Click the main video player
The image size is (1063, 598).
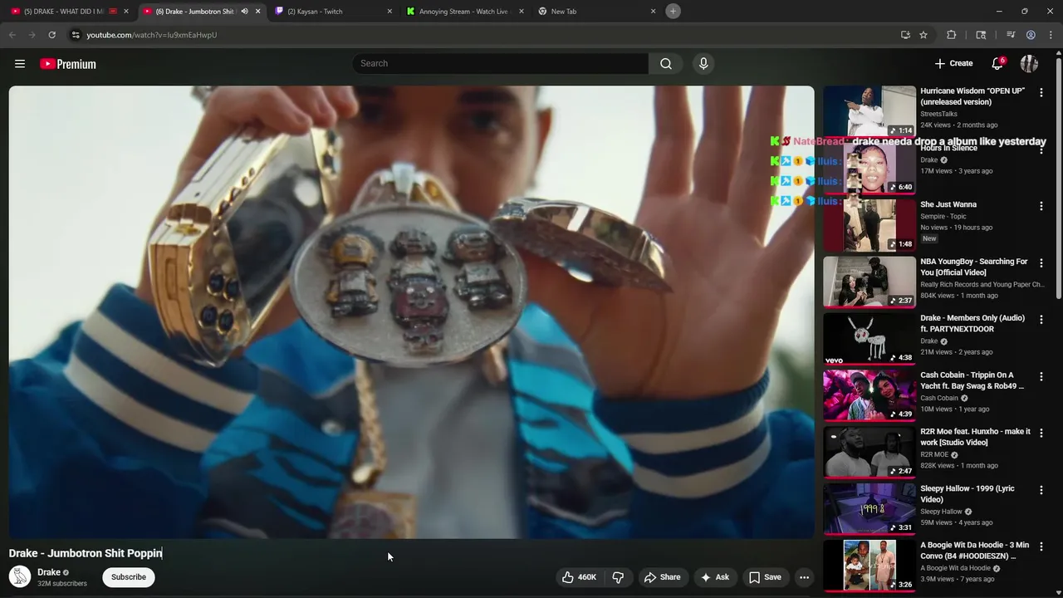412,312
